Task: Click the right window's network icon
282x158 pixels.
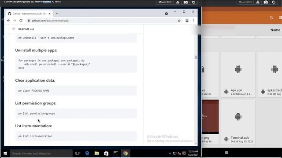Action: [x=258, y=2]
